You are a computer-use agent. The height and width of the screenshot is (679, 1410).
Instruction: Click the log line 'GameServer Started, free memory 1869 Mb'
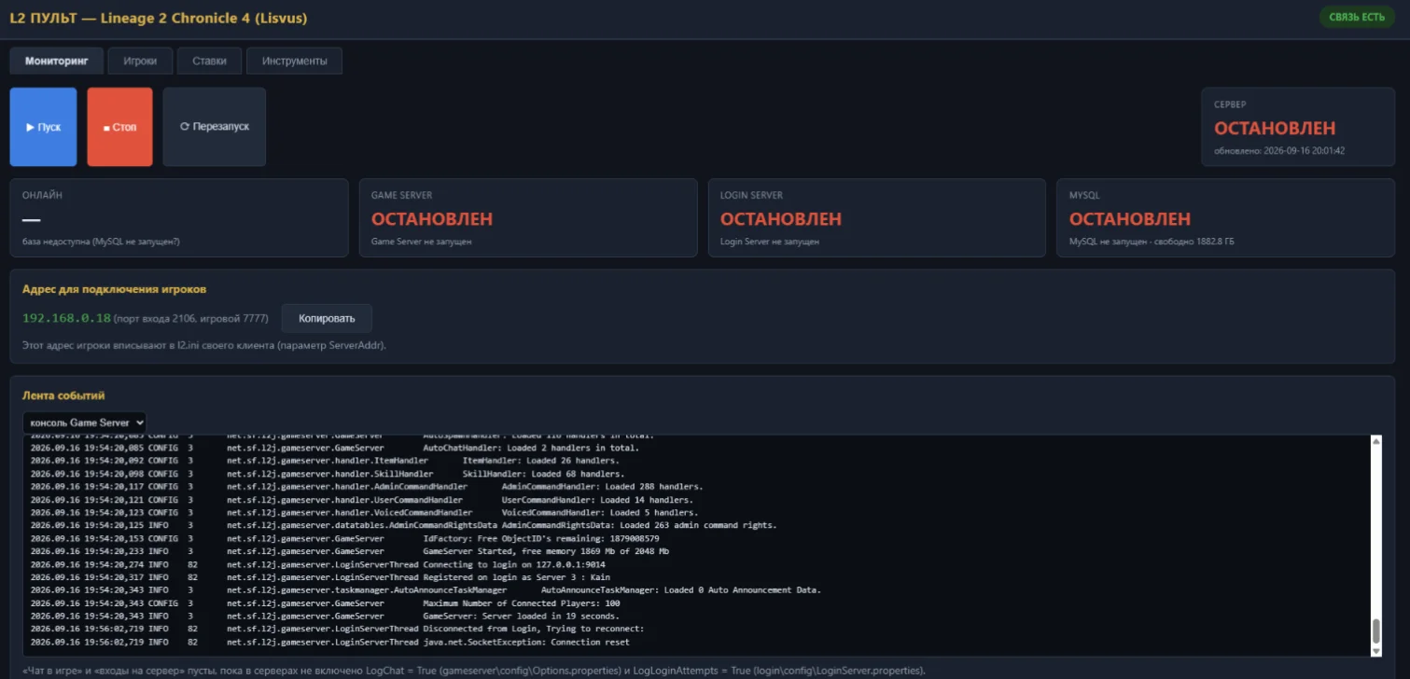(x=350, y=551)
